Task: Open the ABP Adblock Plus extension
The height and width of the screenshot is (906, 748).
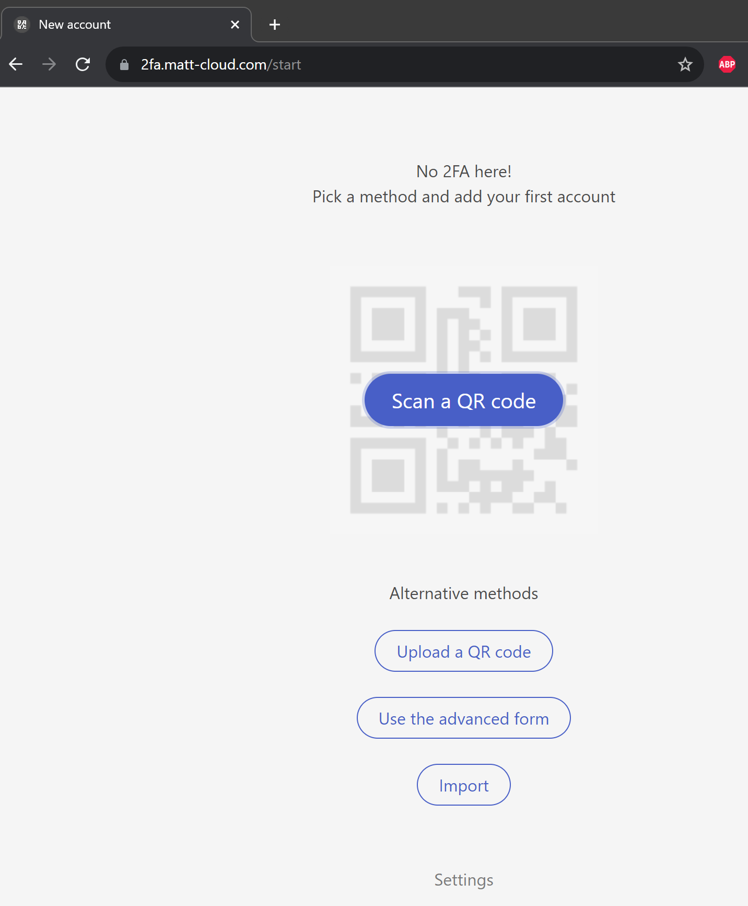Action: (727, 64)
